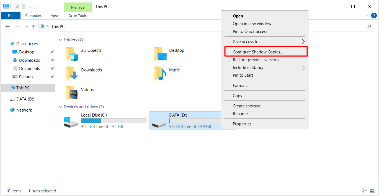Select the Local Disk (C:) drive icon

pyautogui.click(x=71, y=122)
